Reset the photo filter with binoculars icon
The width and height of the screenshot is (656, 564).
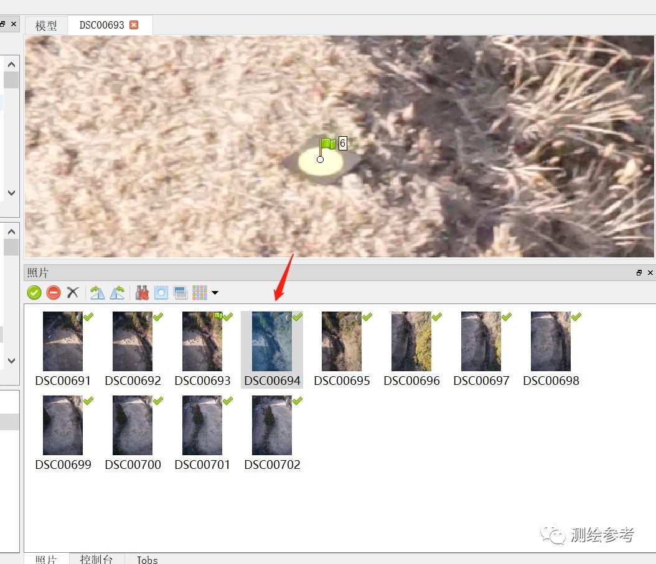[x=143, y=292]
